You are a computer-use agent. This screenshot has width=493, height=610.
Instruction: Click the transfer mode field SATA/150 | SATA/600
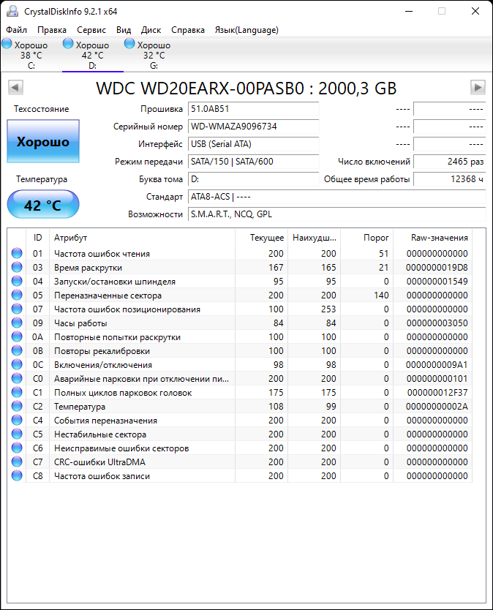tap(253, 162)
